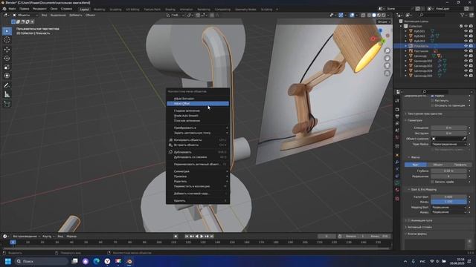Expand the Текстурное пространство panel

[x=425, y=113]
